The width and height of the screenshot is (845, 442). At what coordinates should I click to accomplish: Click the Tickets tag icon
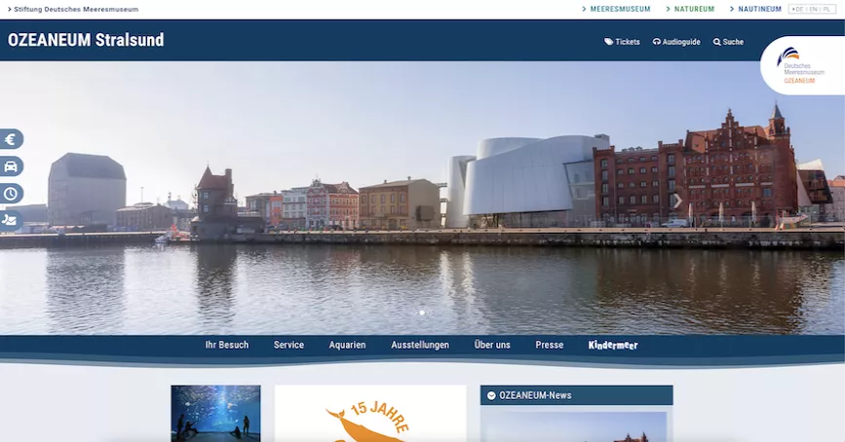tap(609, 42)
